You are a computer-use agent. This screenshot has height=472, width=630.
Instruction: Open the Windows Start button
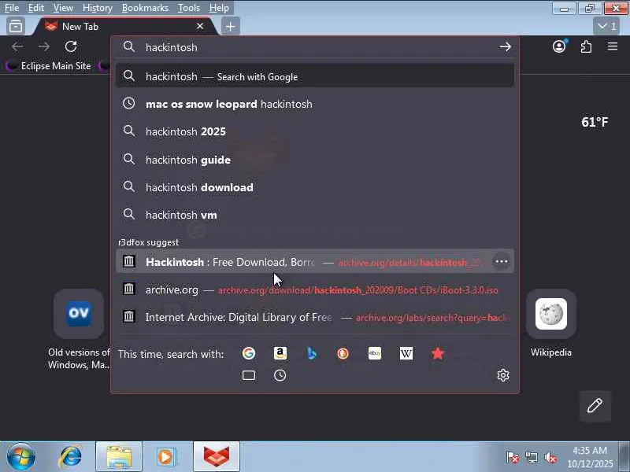(x=20, y=457)
